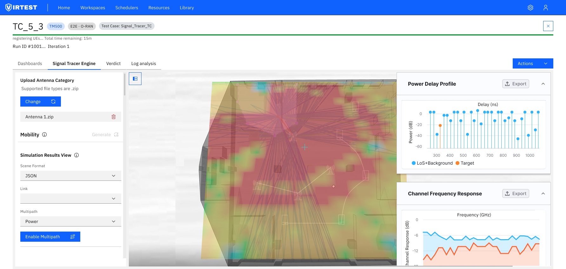The image size is (566, 269).
Task: Click the left panel vertical scrollbar
Action: pos(124,84)
